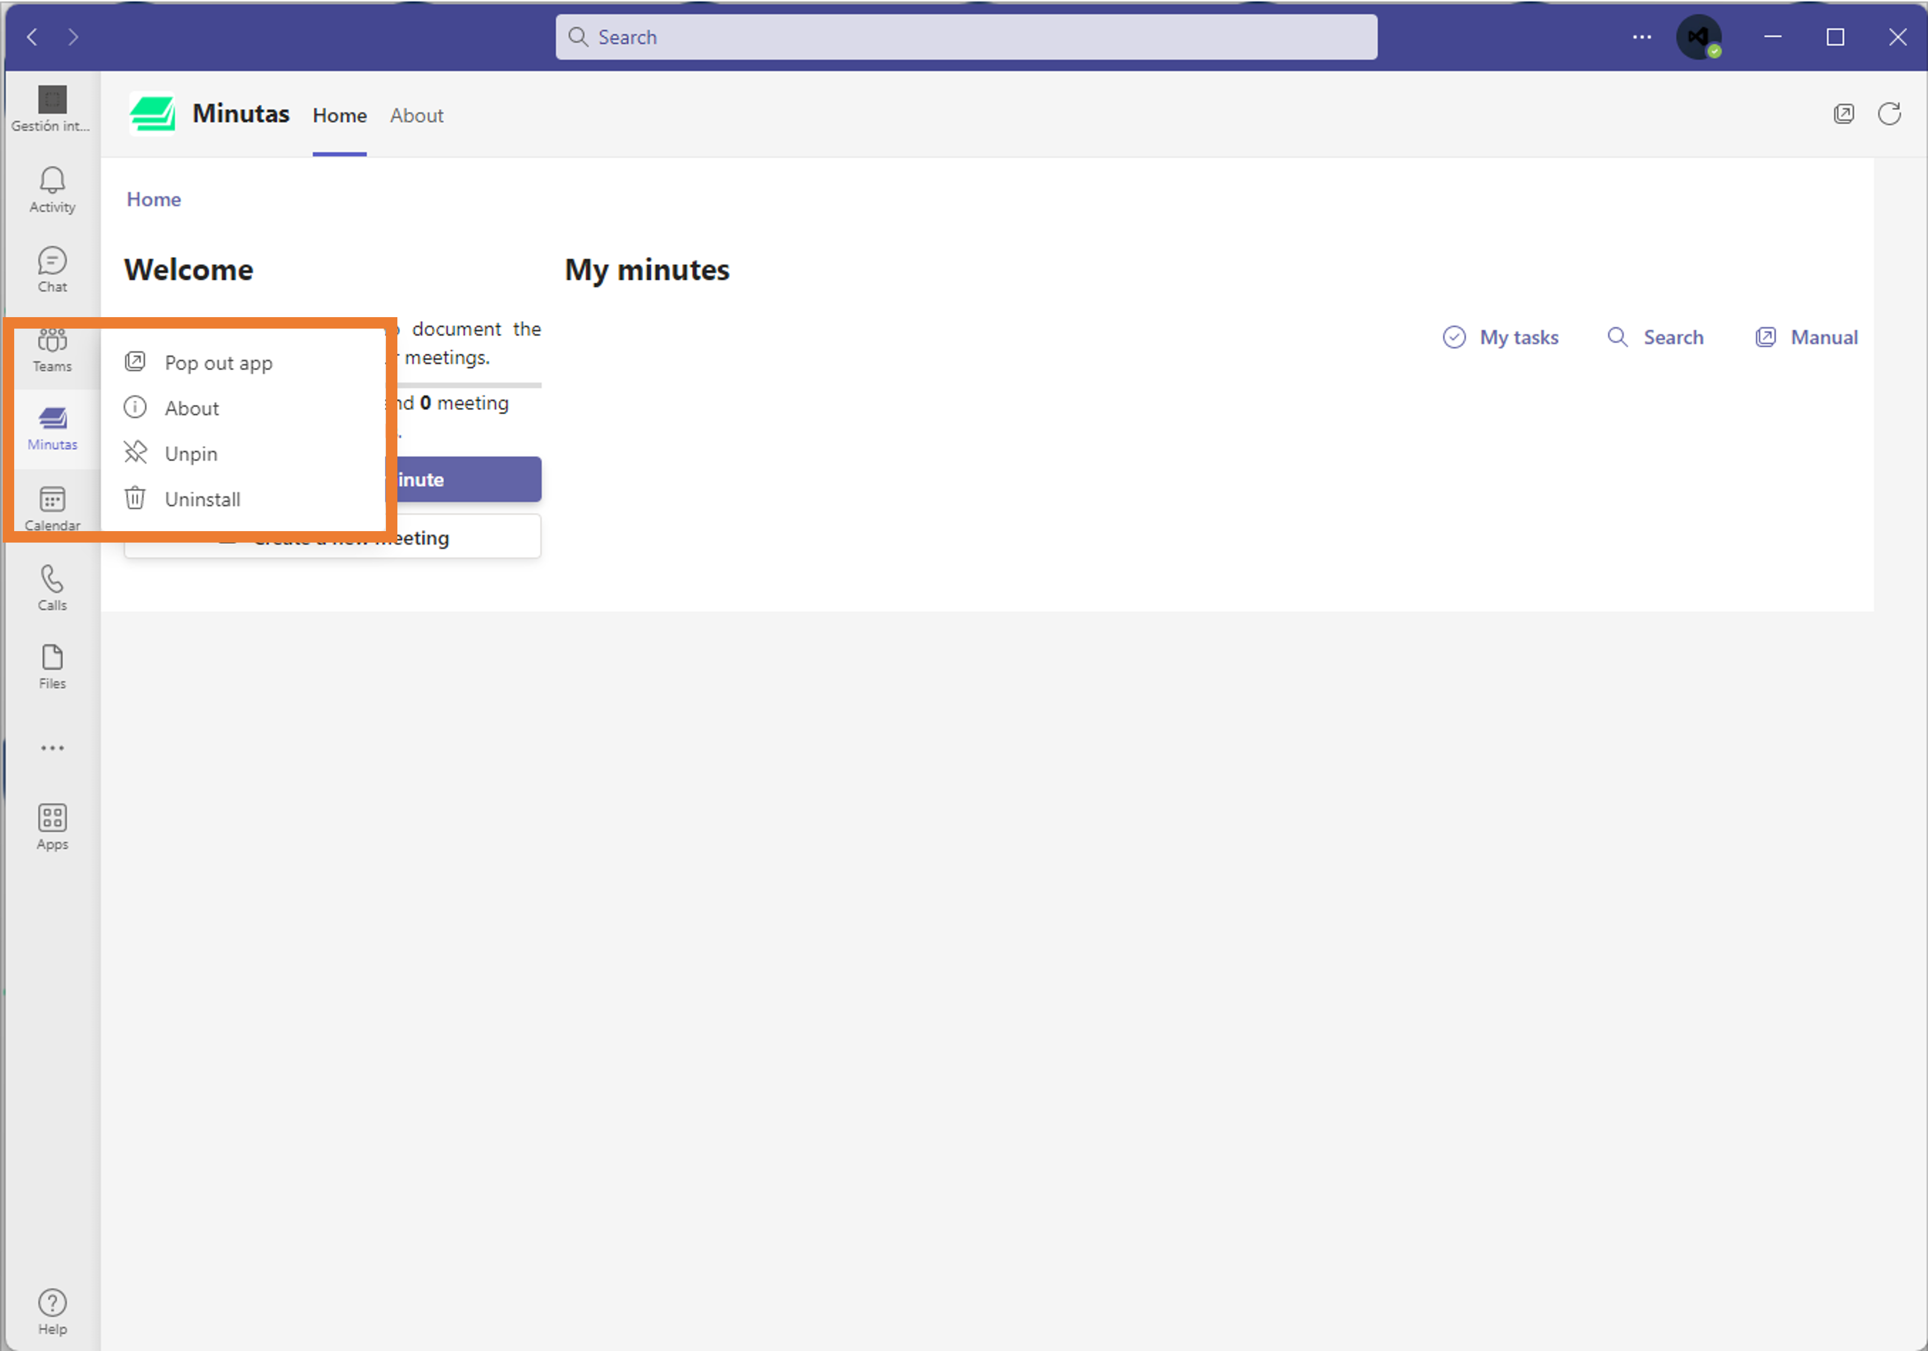Show more apps via sidebar ellipsis

click(x=52, y=747)
